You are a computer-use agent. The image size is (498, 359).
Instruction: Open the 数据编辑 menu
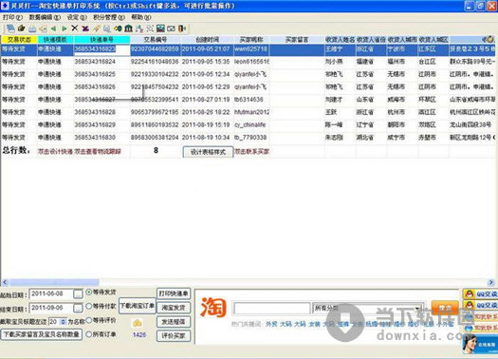45,17
